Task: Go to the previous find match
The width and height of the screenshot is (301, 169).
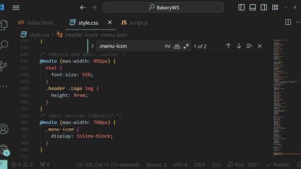Action: click(x=228, y=46)
